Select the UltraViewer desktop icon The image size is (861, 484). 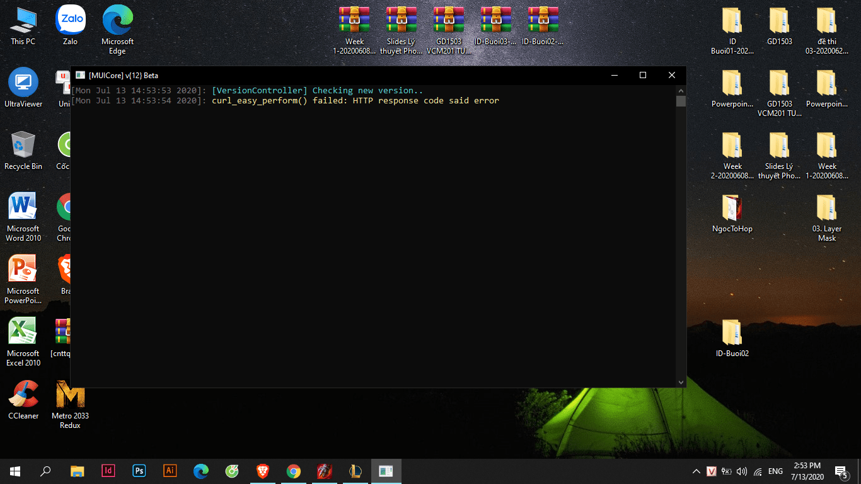click(x=23, y=88)
